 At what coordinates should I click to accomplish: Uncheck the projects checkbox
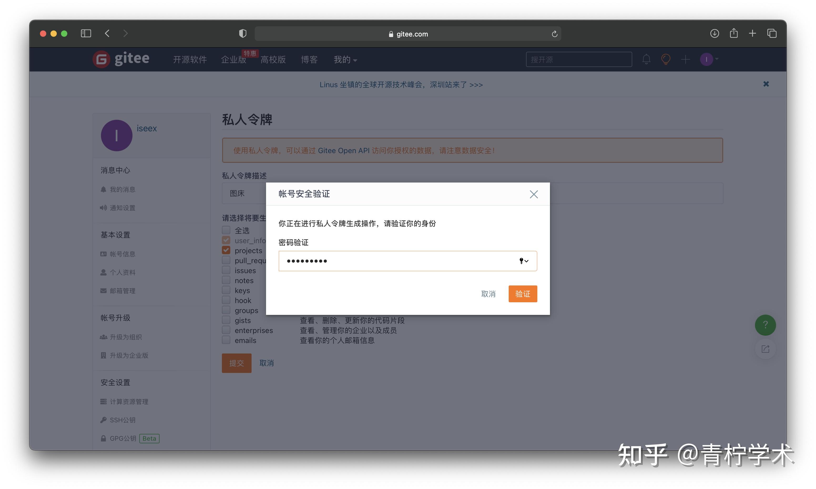click(x=226, y=250)
